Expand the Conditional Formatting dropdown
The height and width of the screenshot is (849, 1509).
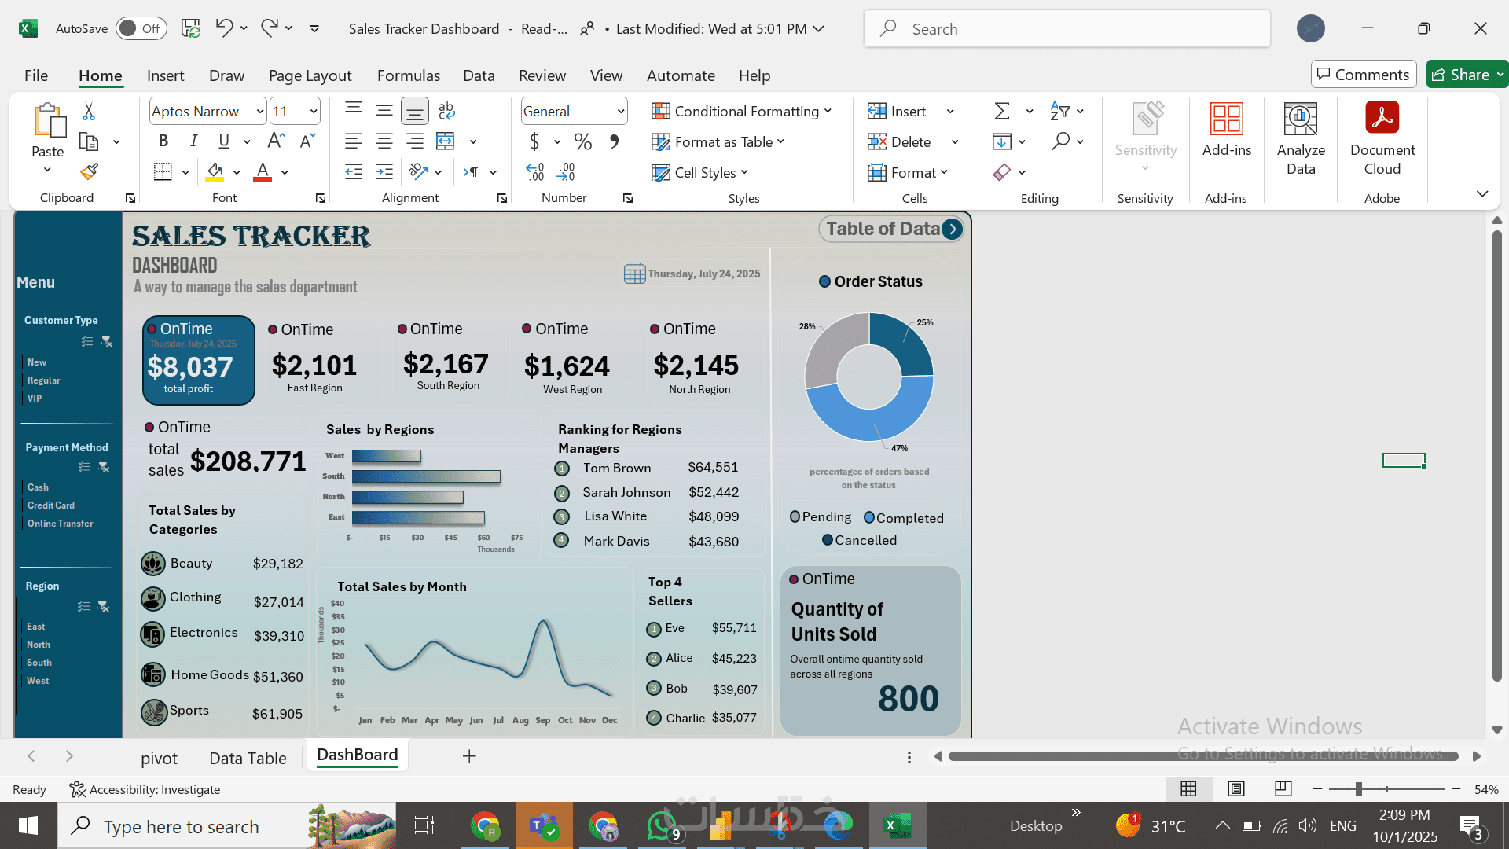coord(741,111)
